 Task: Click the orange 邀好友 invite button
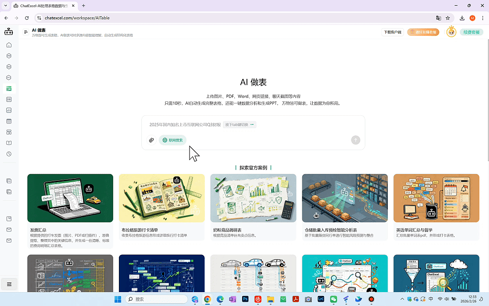[423, 32]
